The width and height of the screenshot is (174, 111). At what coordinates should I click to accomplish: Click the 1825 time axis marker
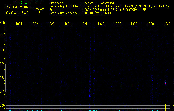point(84,24)
